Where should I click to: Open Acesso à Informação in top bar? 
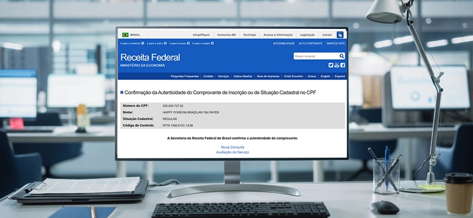(278, 34)
